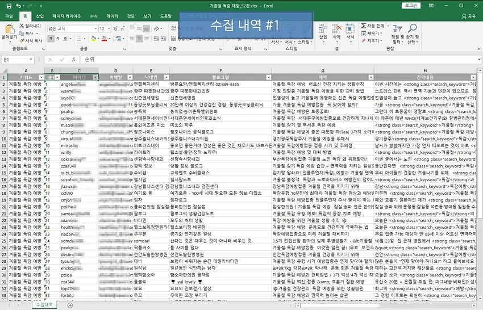Click the insert function fx icon
483x310 pixels.
pos(73,60)
